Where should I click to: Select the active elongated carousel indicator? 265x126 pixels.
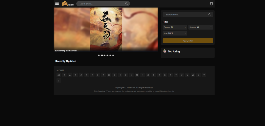(102, 55)
